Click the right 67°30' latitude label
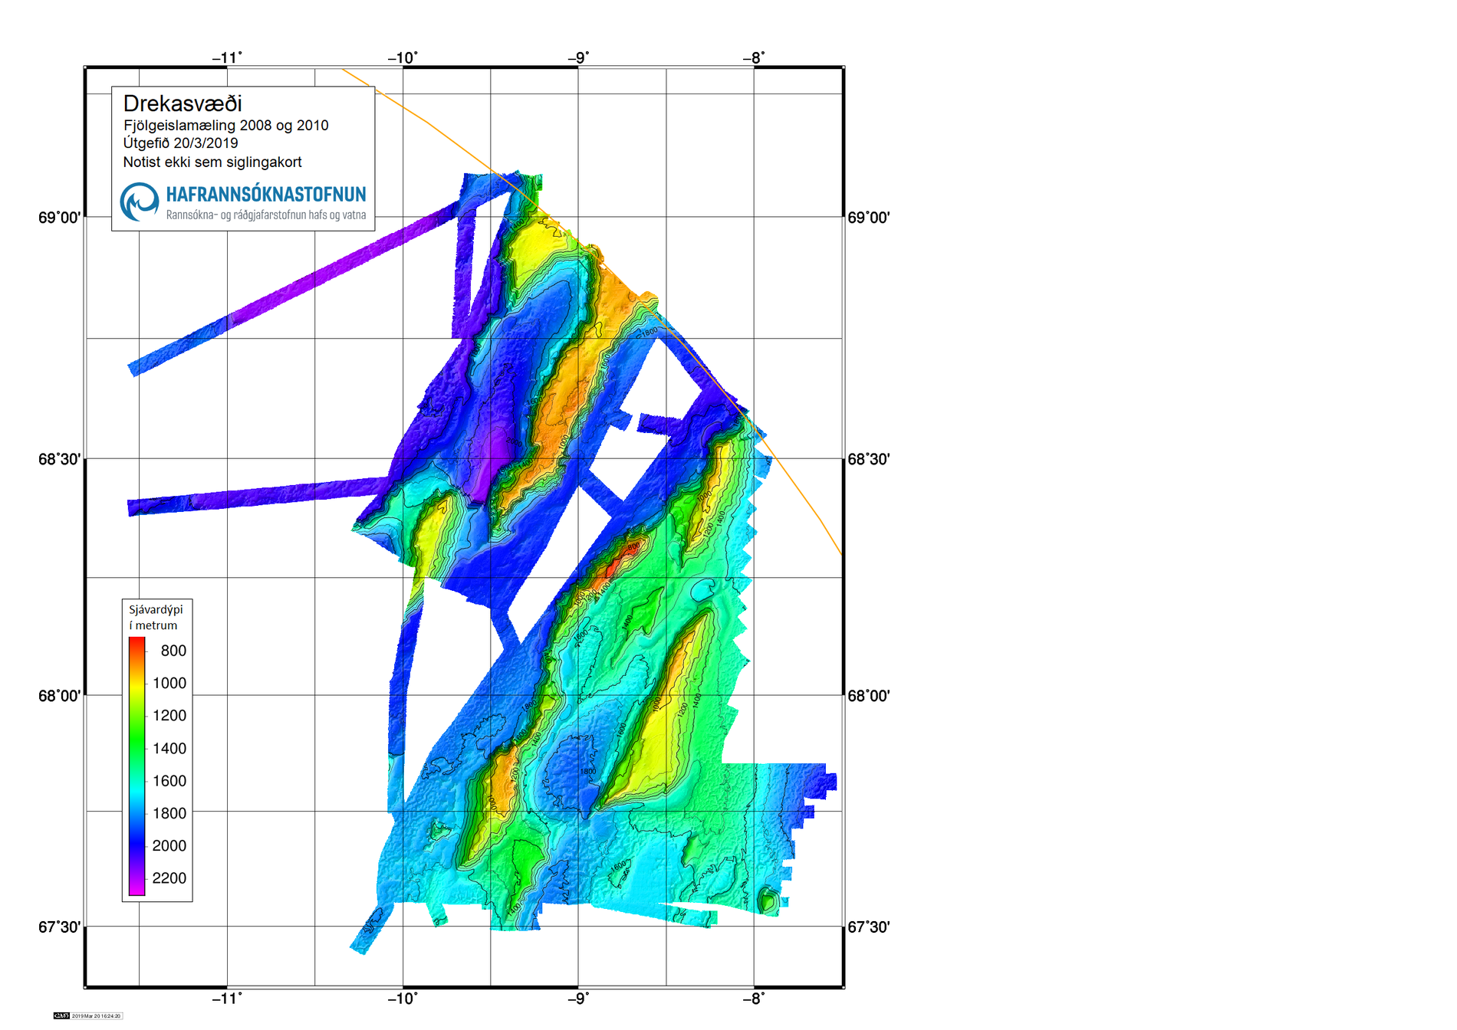 coord(868,927)
